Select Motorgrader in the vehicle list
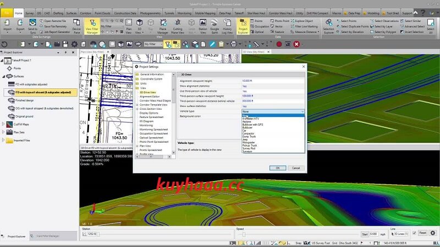The image size is (440, 247). pos(249,143)
